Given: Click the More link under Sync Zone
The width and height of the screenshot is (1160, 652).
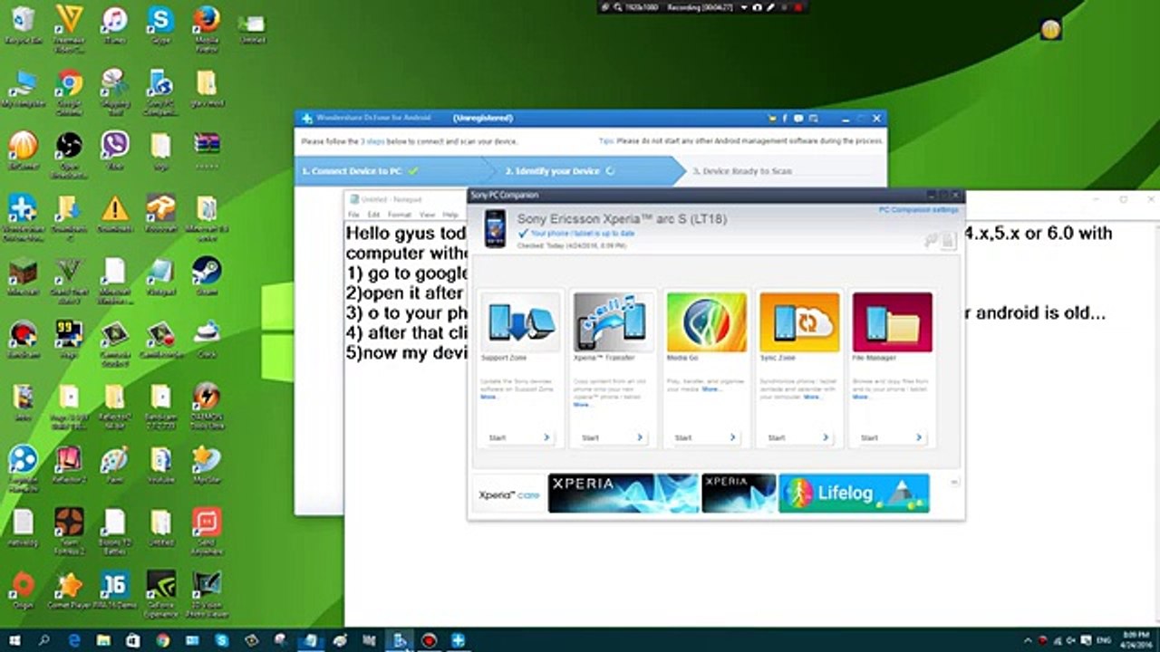Looking at the screenshot, I should (x=812, y=397).
